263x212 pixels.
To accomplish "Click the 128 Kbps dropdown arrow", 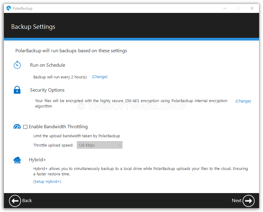I will (x=119, y=145).
